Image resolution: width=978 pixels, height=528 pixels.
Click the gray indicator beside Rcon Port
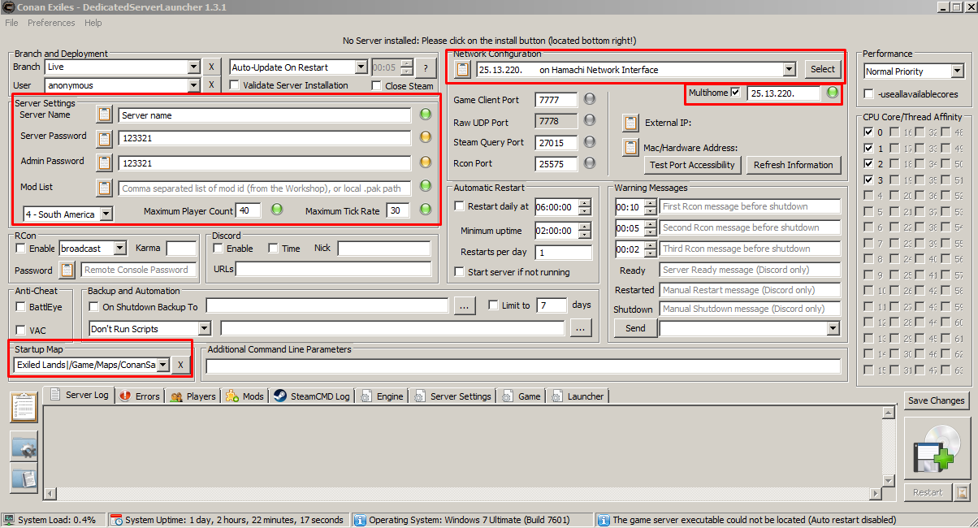click(590, 163)
